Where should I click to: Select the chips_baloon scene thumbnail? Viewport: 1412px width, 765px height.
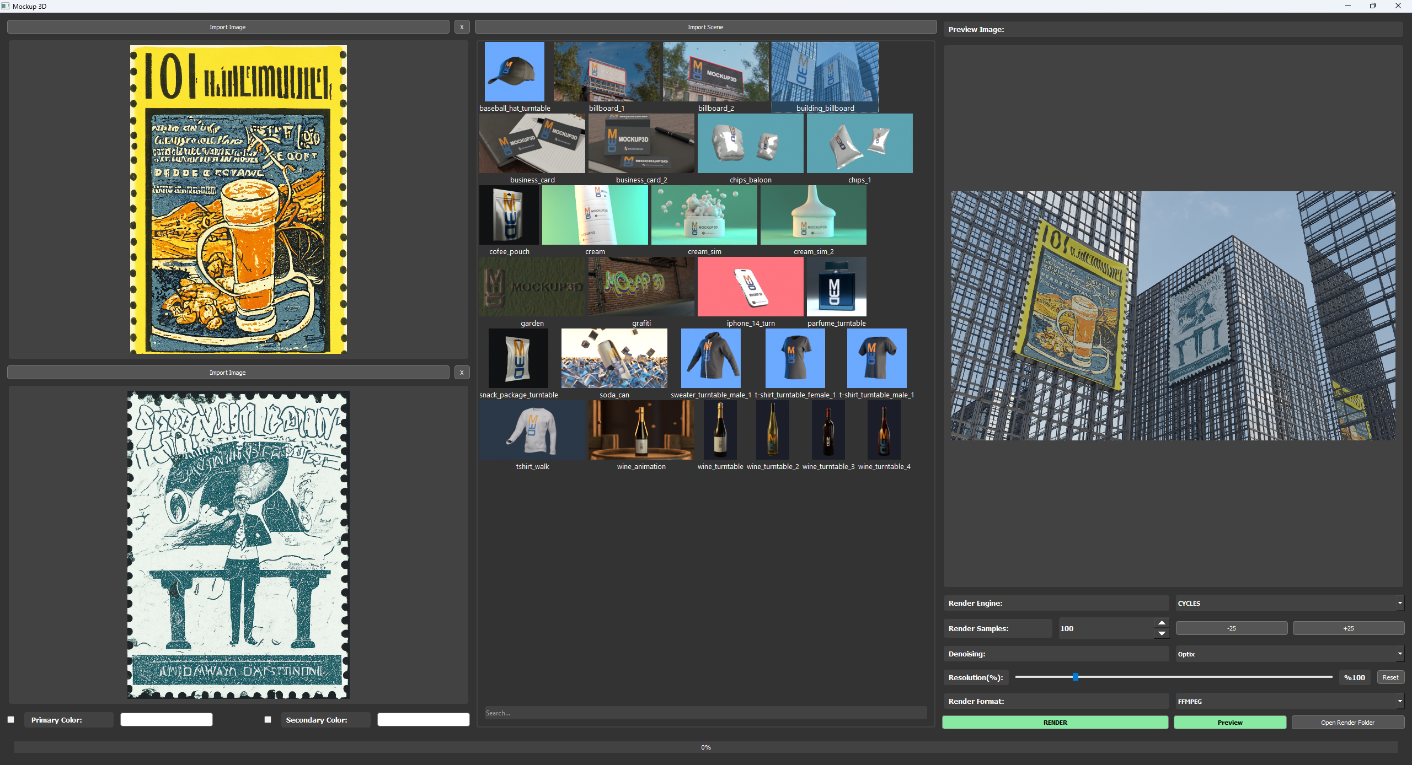(x=750, y=144)
